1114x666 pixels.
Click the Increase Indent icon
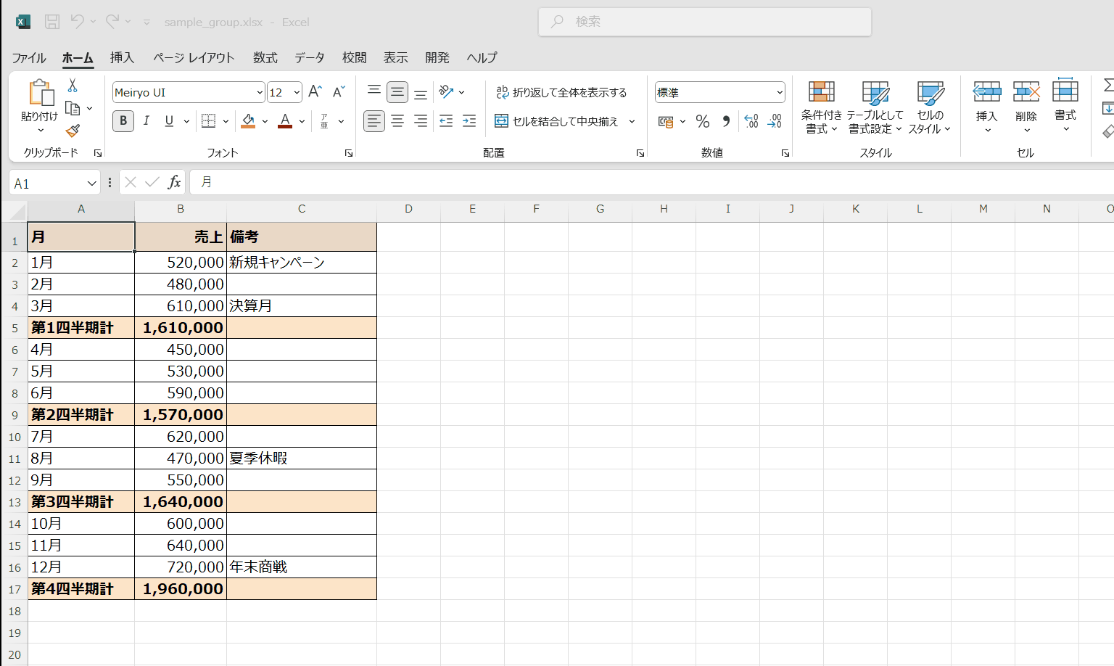pos(469,121)
